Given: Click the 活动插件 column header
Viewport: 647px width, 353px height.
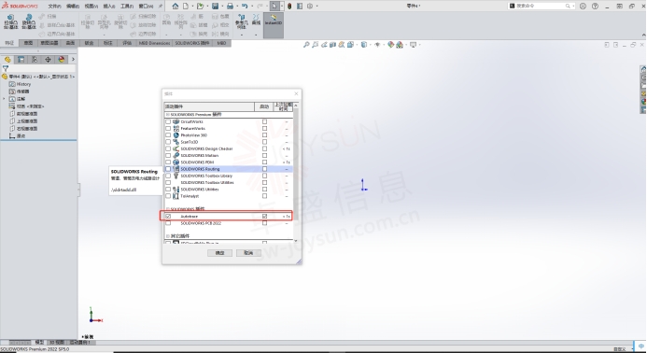Looking at the screenshot, I should coord(209,106).
